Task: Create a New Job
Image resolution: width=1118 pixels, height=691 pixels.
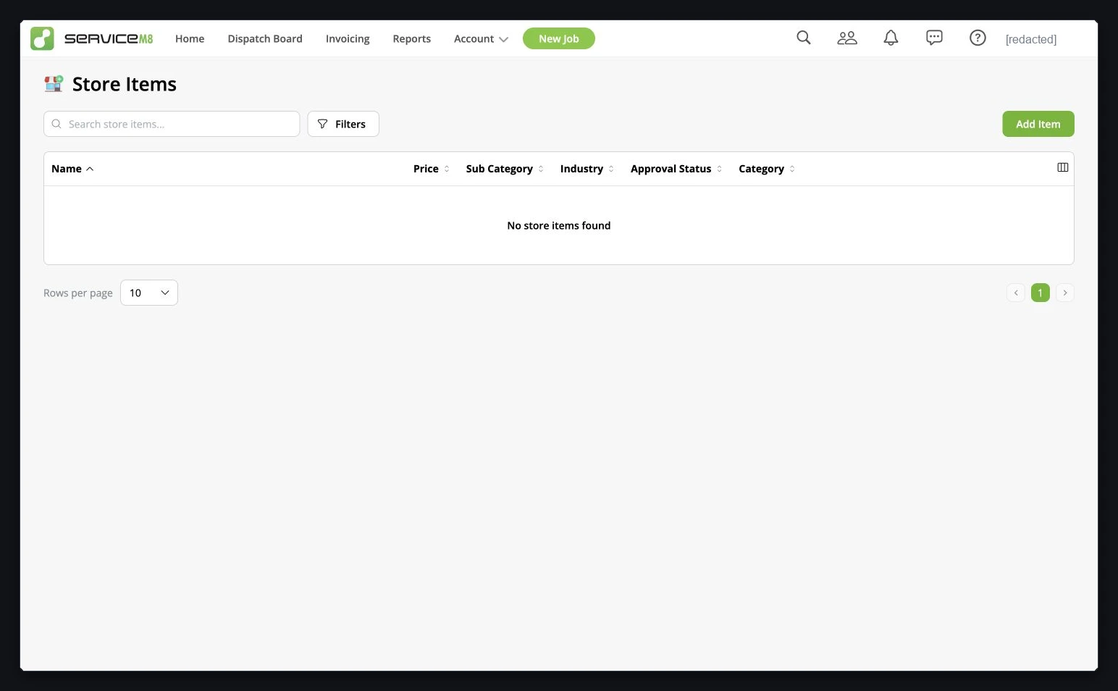Action: click(x=559, y=38)
